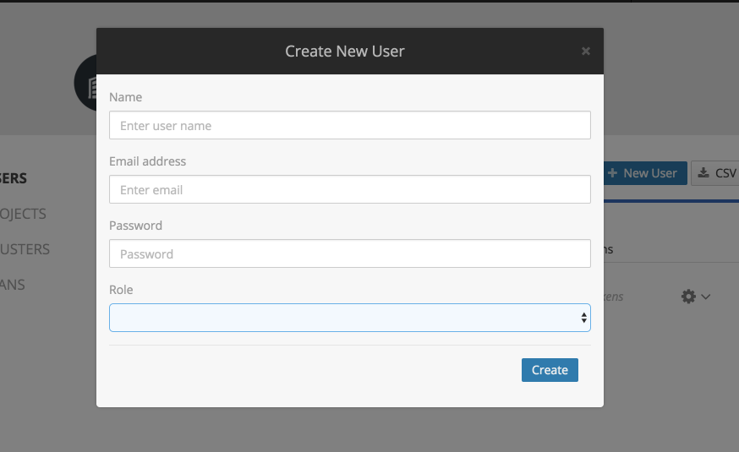739x452 pixels.
Task: Click the Password input field
Action: click(x=350, y=253)
